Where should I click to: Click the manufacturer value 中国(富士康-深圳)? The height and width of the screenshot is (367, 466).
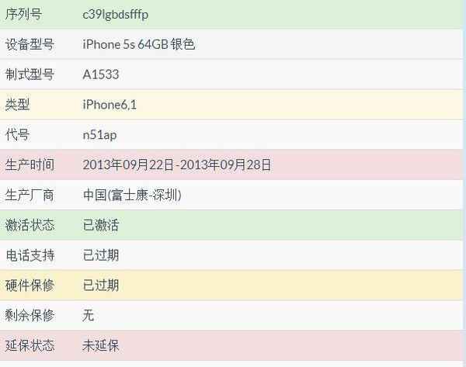point(132,195)
